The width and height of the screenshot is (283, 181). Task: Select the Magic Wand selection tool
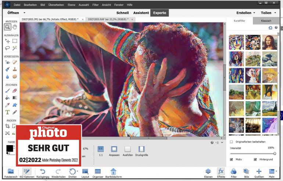tap(15, 48)
